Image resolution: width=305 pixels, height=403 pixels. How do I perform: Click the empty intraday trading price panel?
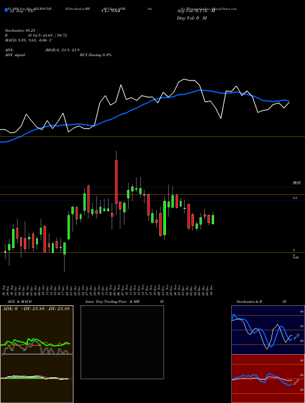pyautogui.click(x=122, y=342)
